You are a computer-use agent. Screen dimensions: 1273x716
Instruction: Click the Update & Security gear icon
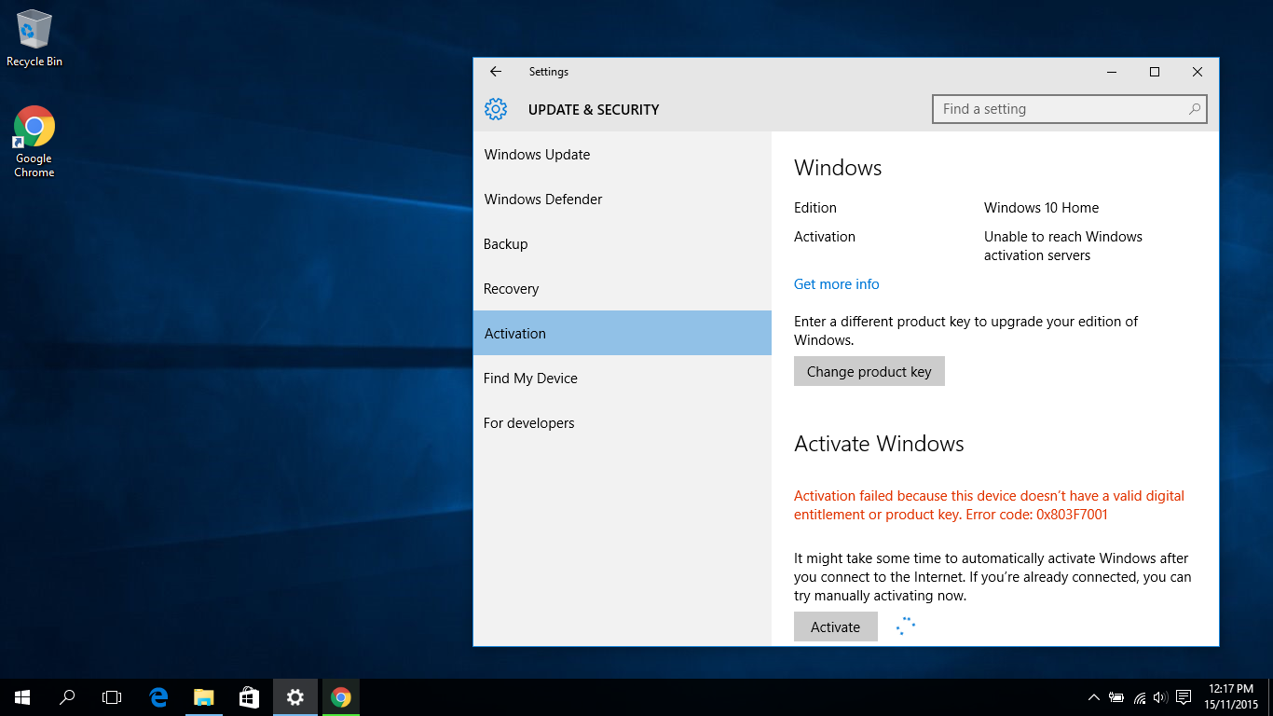[x=496, y=109]
